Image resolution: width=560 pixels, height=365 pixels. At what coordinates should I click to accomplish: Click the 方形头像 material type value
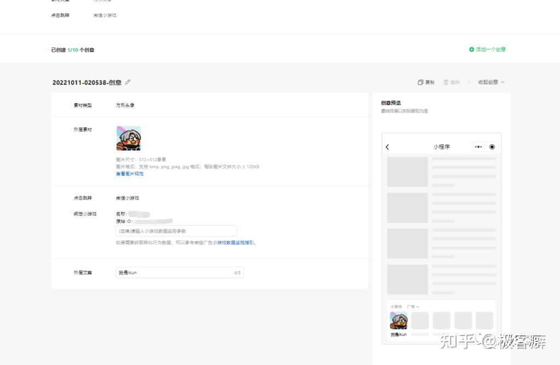tap(125, 105)
